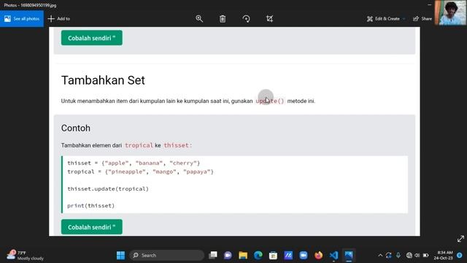Click the upper Cobalah sendiri green button
The width and height of the screenshot is (467, 263).
(92, 38)
